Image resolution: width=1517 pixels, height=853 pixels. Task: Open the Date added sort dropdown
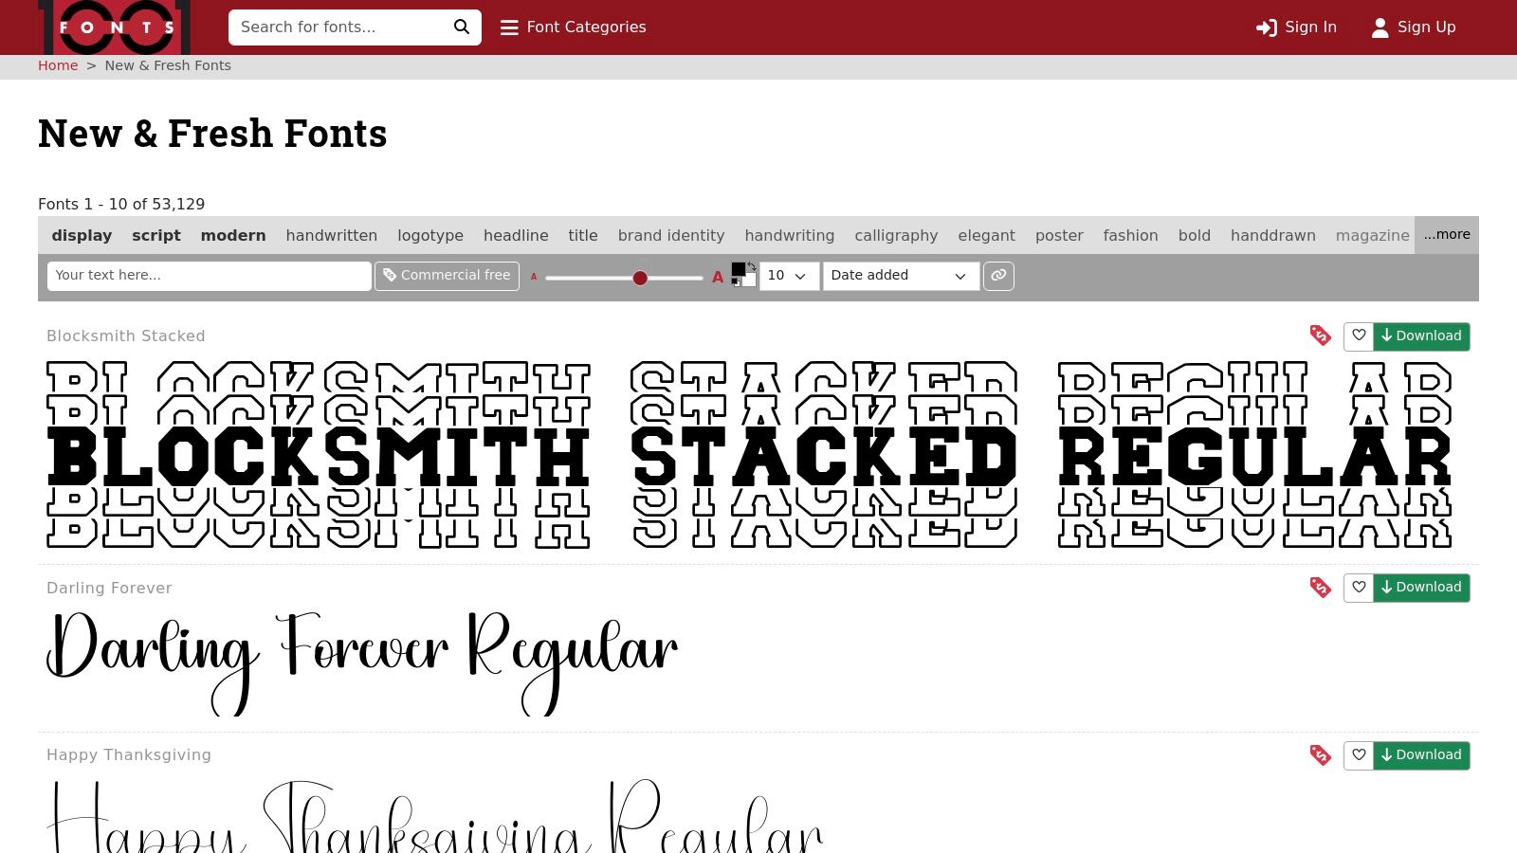click(x=901, y=276)
